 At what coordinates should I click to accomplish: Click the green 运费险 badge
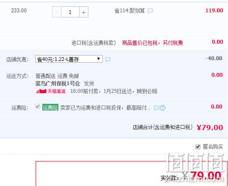point(50,108)
